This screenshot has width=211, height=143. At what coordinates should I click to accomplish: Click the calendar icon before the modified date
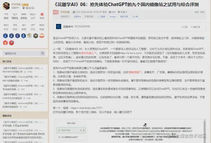pos(74,12)
